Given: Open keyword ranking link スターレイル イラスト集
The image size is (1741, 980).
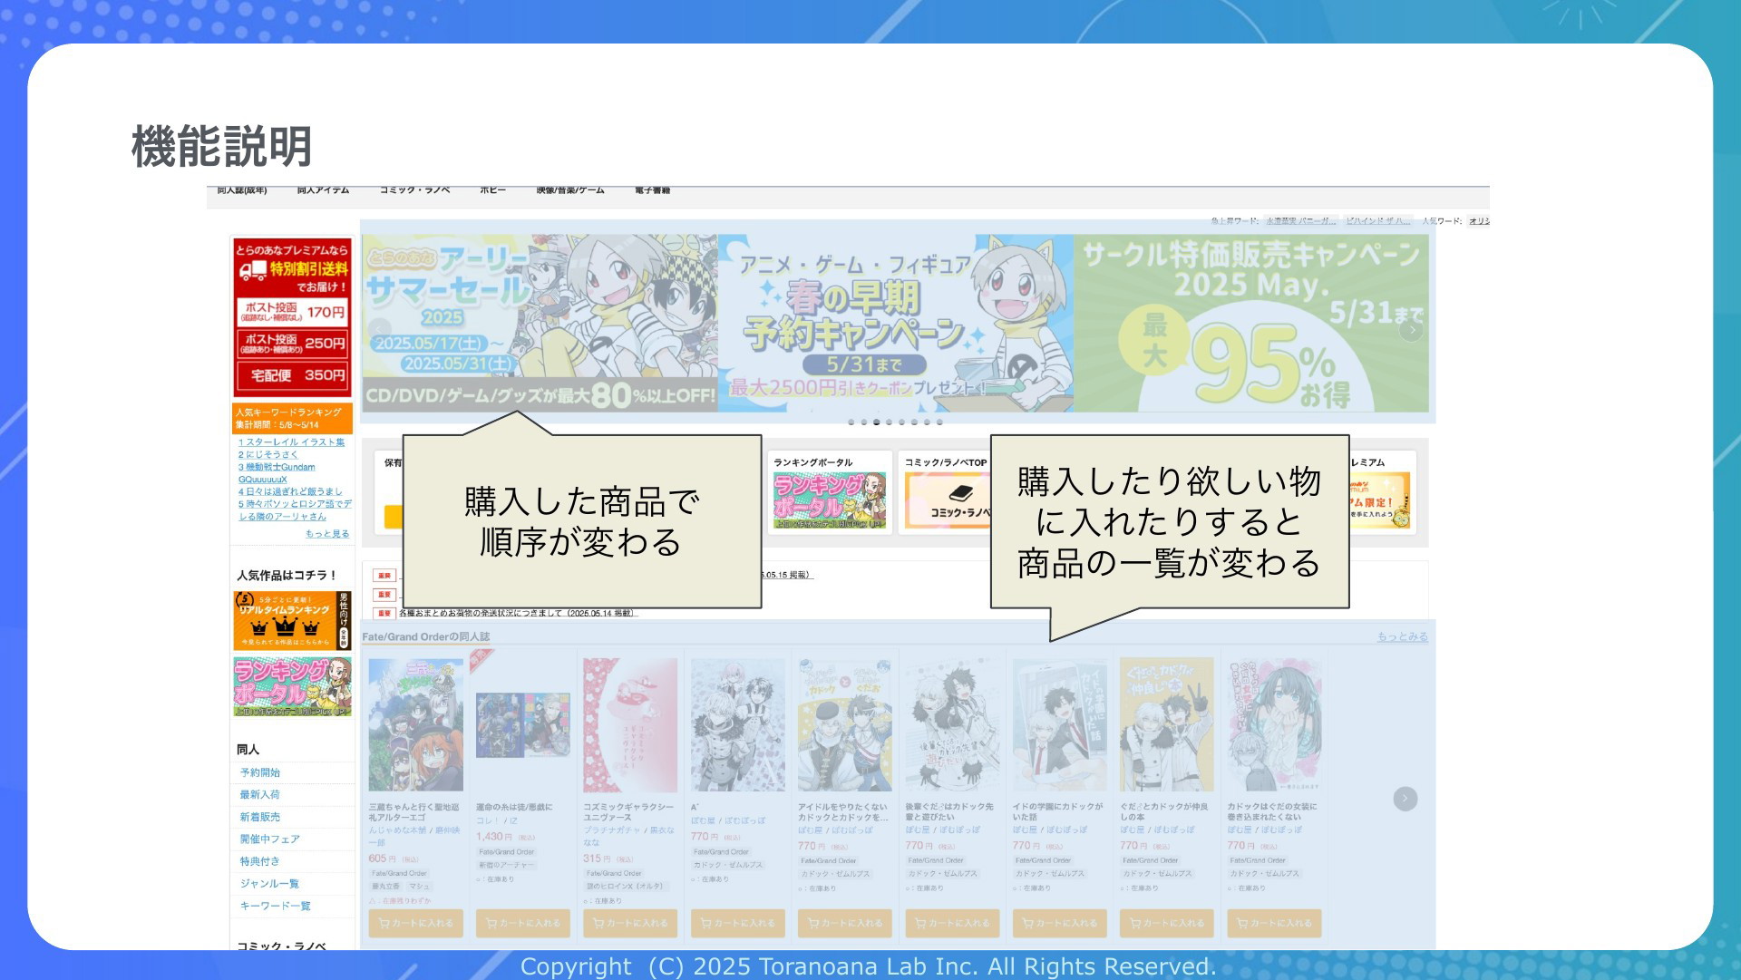Looking at the screenshot, I should pos(291,442).
